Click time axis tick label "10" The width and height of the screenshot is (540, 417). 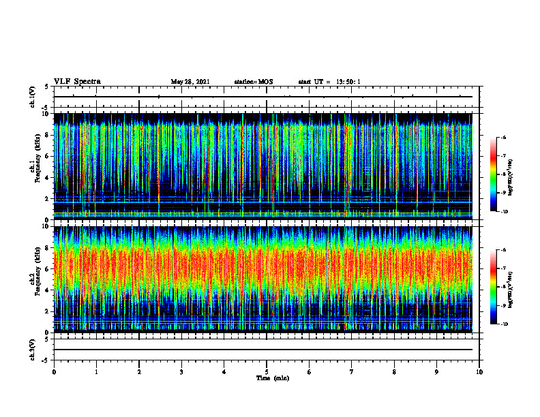click(x=479, y=372)
